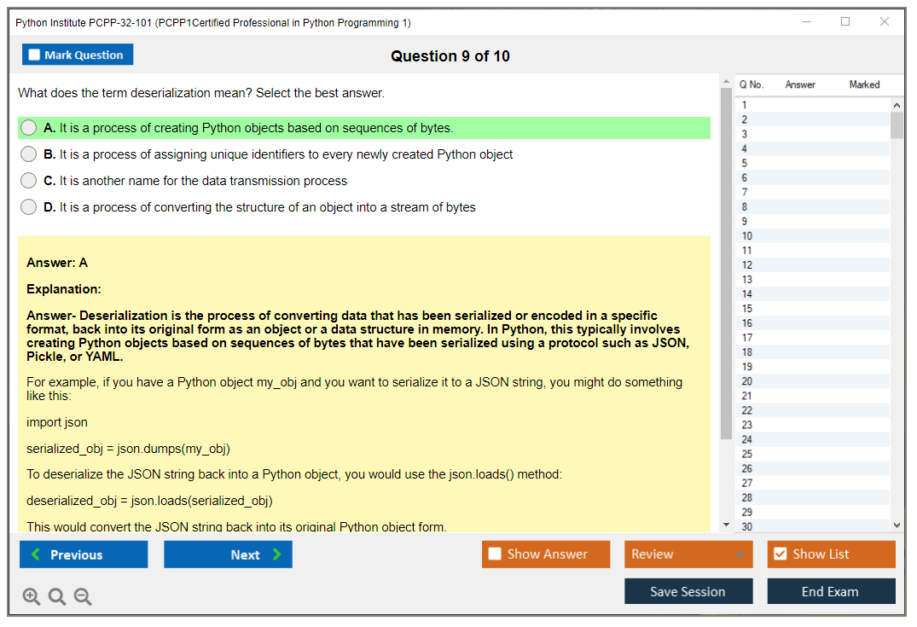This screenshot has width=917, height=627.
Task: Click the zoom out magnifier icon
Action: [x=83, y=597]
